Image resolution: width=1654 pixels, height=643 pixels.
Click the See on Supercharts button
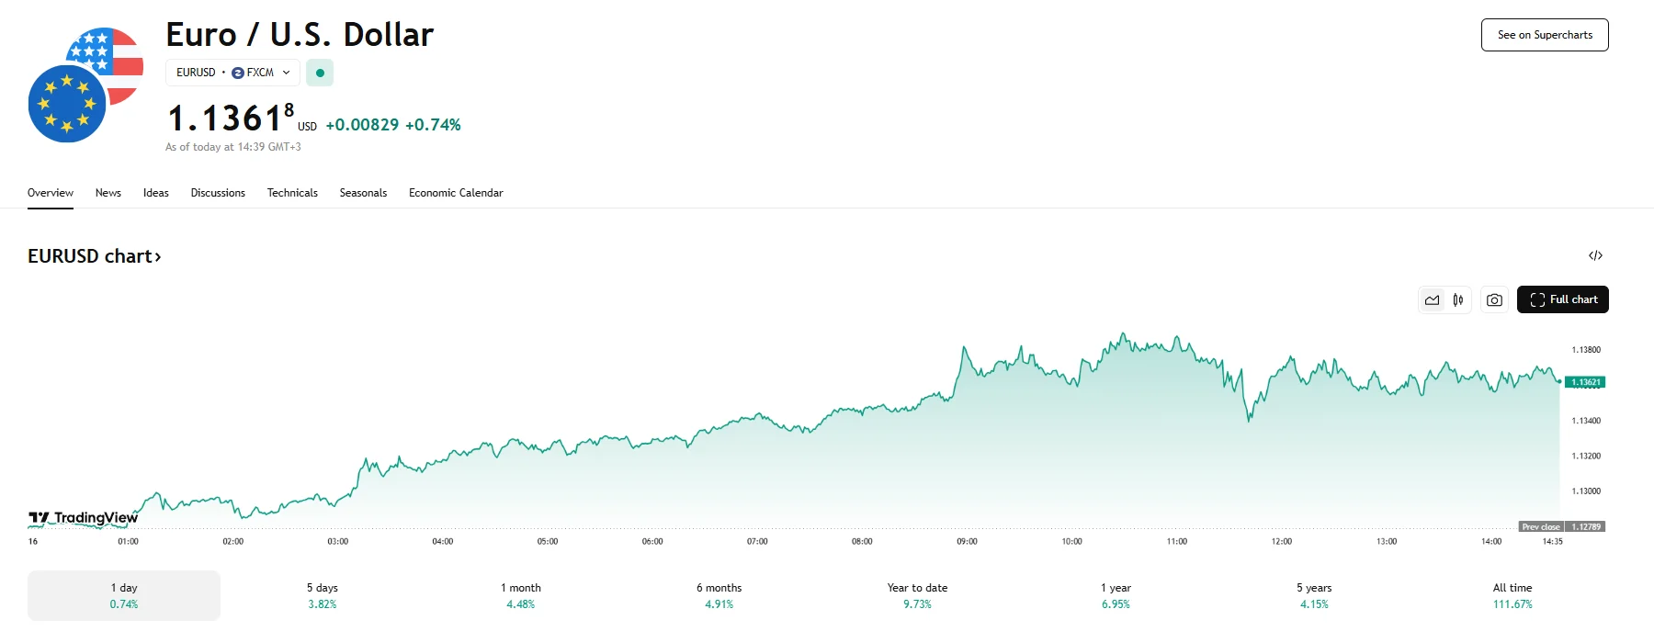pos(1545,35)
